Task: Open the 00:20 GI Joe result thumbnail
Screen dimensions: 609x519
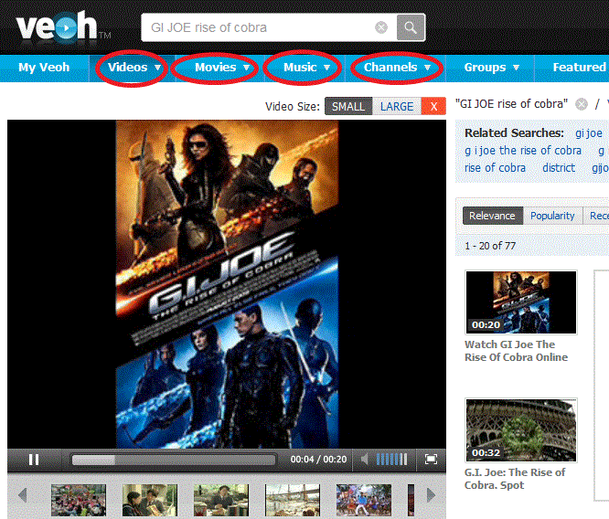Action: click(521, 302)
